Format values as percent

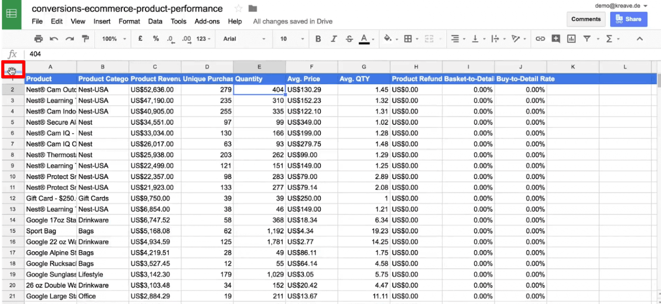155,39
